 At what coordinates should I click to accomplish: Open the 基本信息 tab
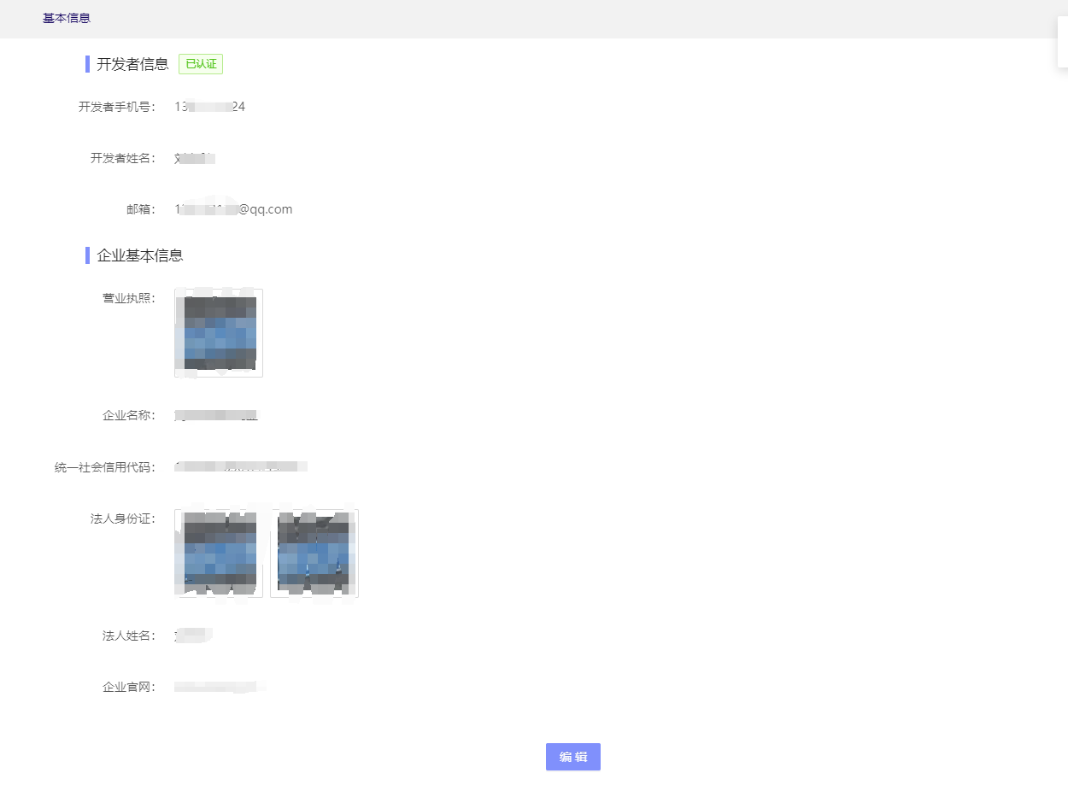coord(67,18)
